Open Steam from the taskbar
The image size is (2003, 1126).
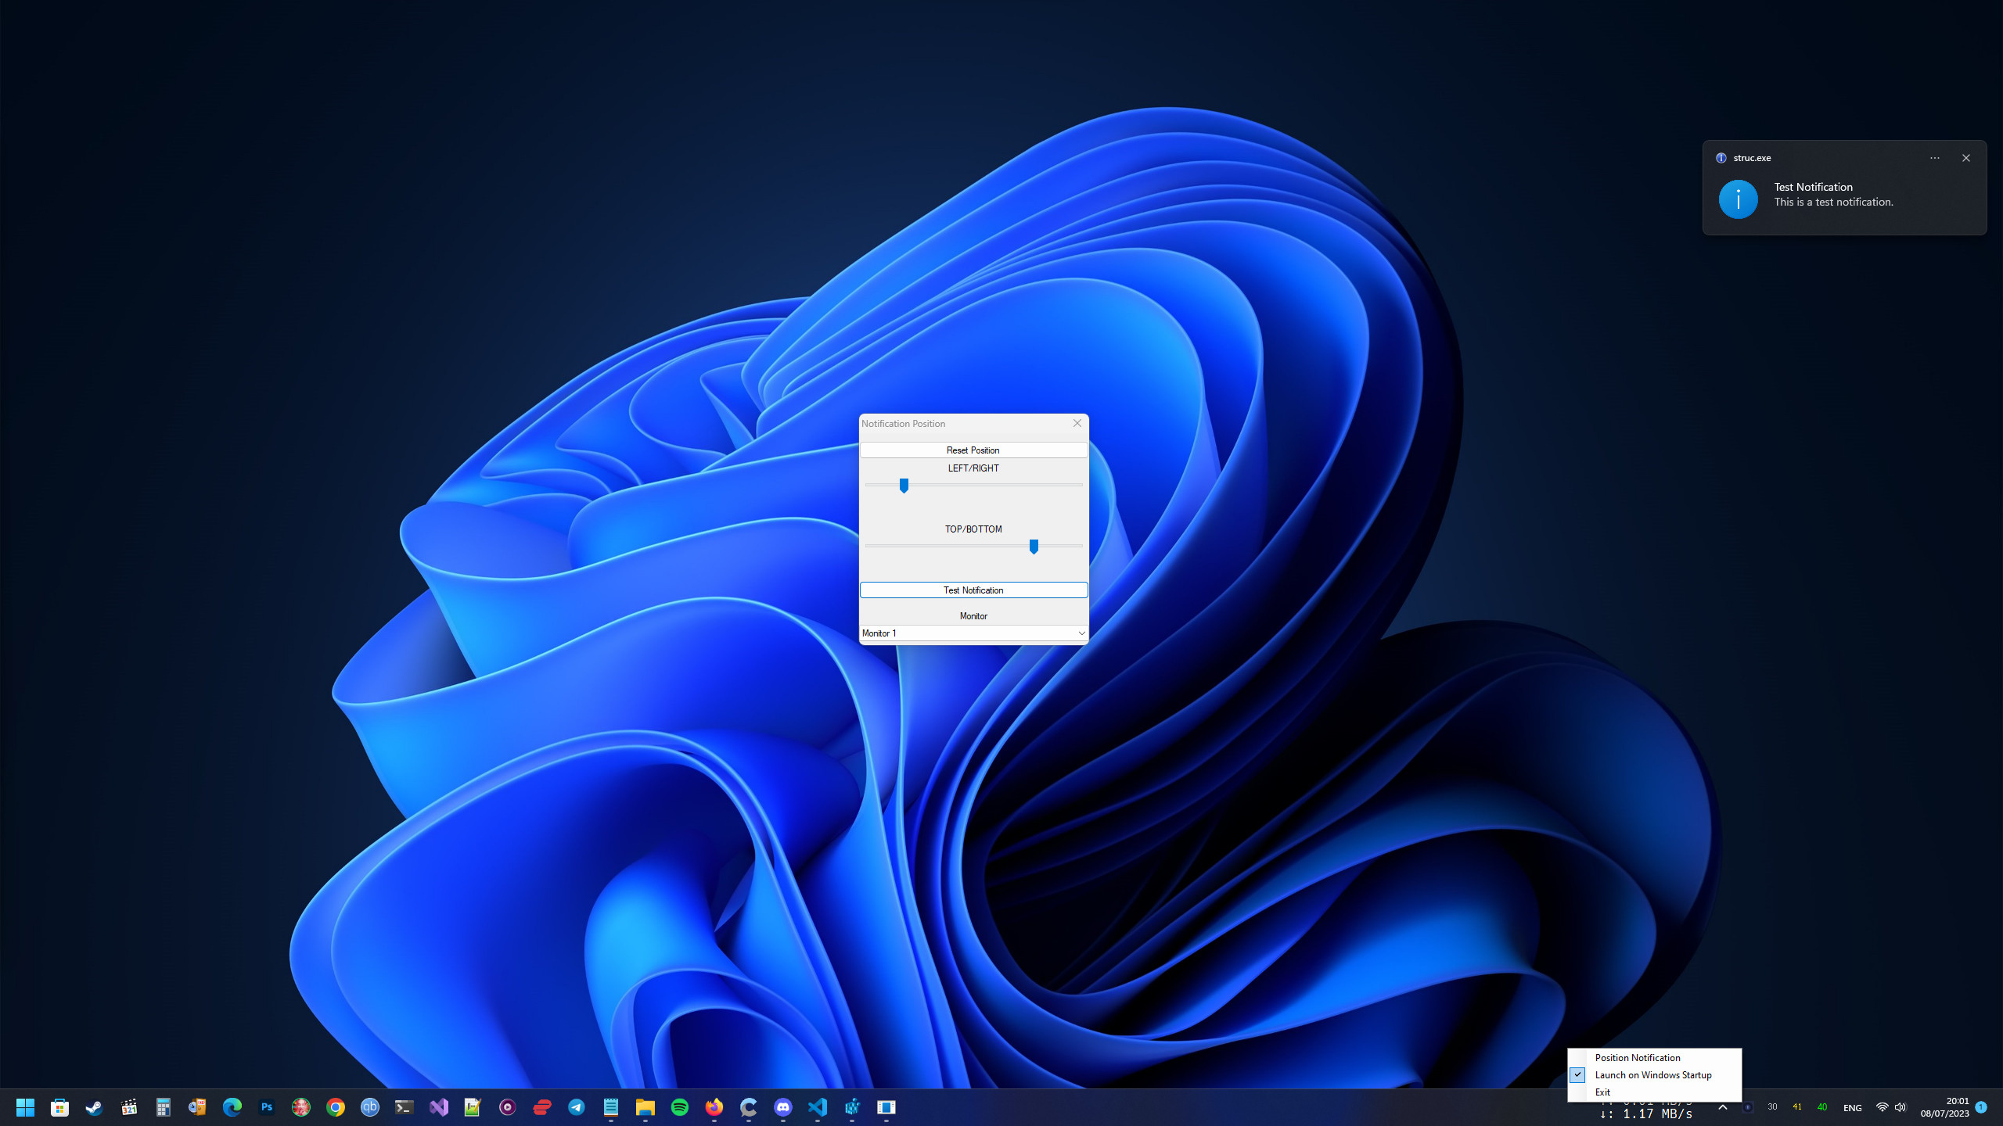point(94,1107)
